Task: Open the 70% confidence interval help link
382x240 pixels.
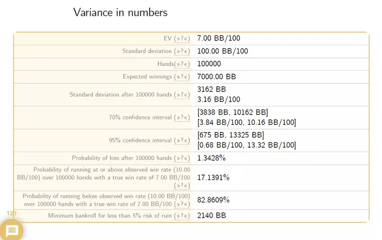Action: pyautogui.click(x=182, y=117)
